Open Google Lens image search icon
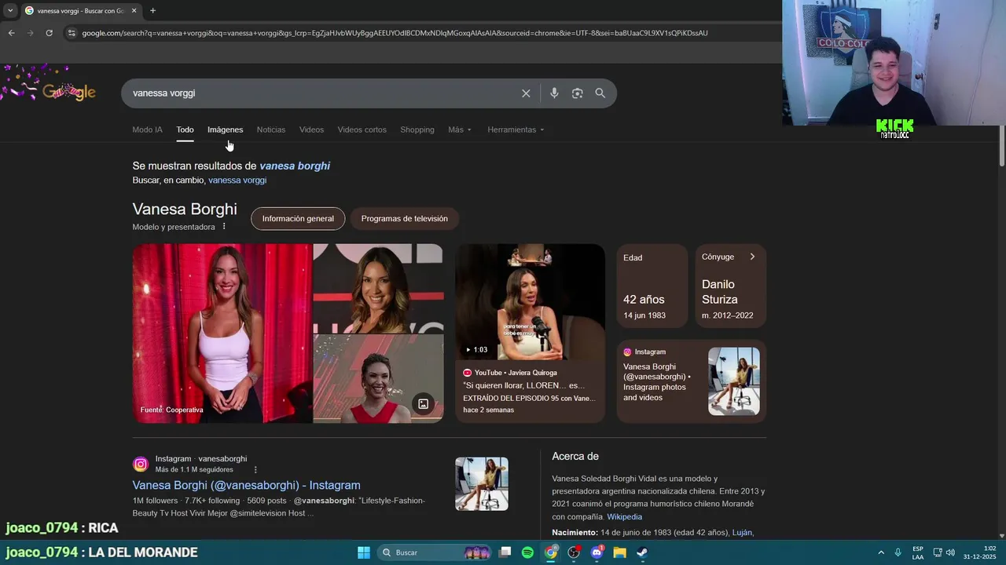Viewport: 1006px width, 565px height. coord(577,93)
